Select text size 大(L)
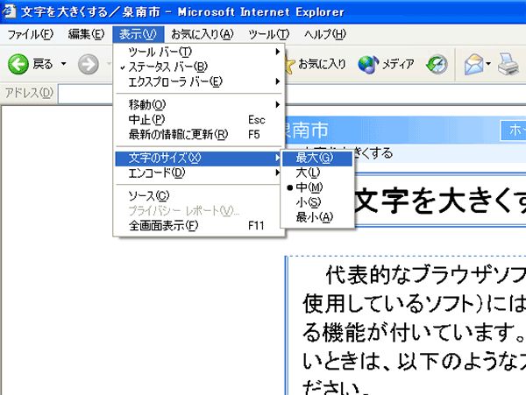The height and width of the screenshot is (395, 526). 317,173
